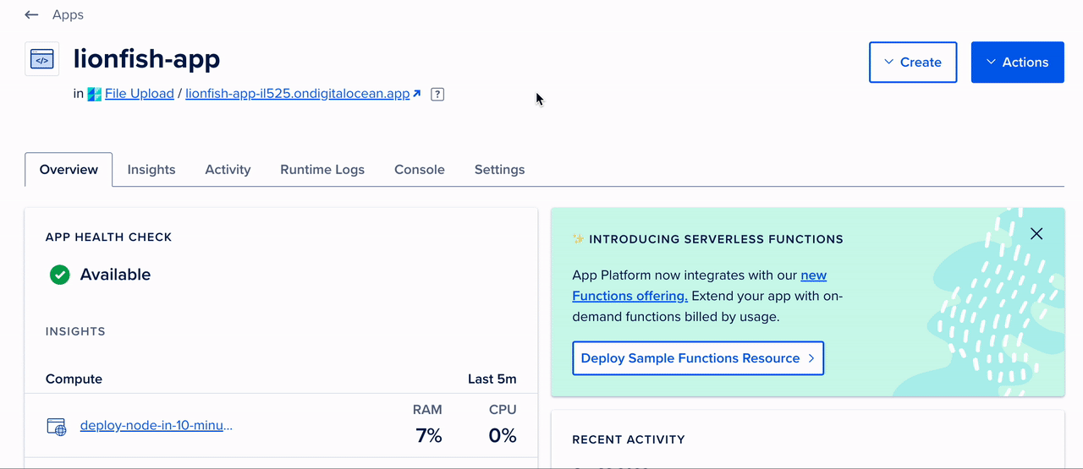Go back using the arrow beside Apps

tap(31, 15)
